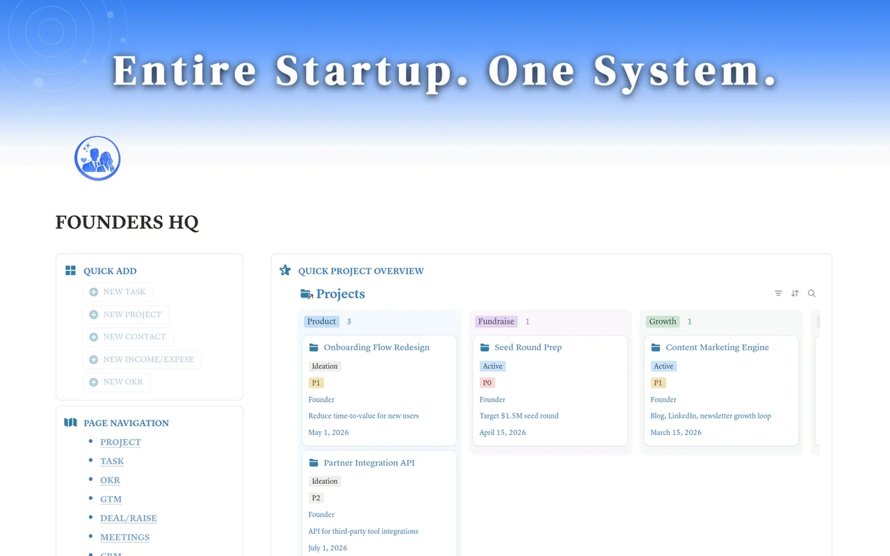The width and height of the screenshot is (890, 556).
Task: Select the Product group label
Action: 321,322
